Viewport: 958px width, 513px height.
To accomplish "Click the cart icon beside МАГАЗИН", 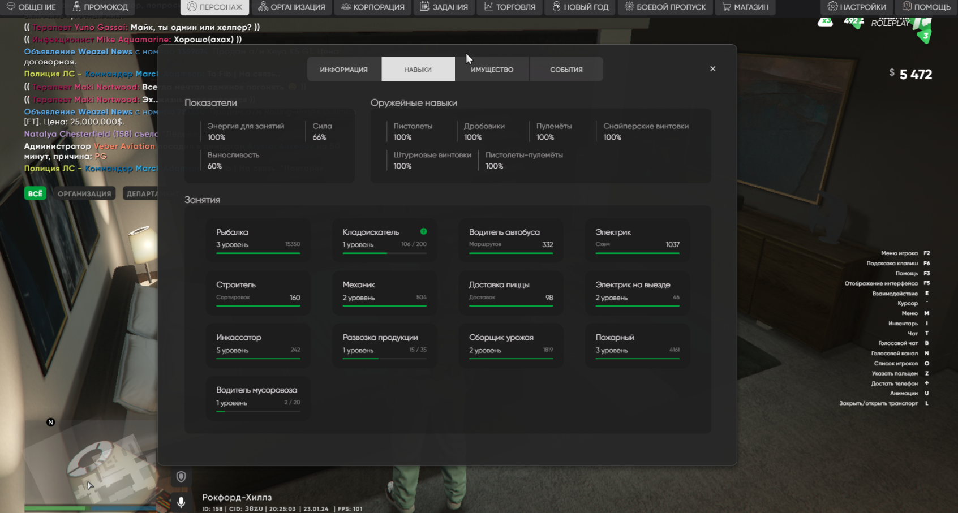I will click(x=726, y=7).
